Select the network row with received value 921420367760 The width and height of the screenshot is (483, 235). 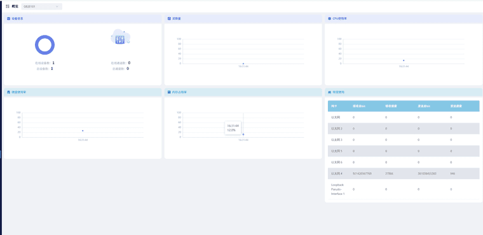tap(404, 173)
